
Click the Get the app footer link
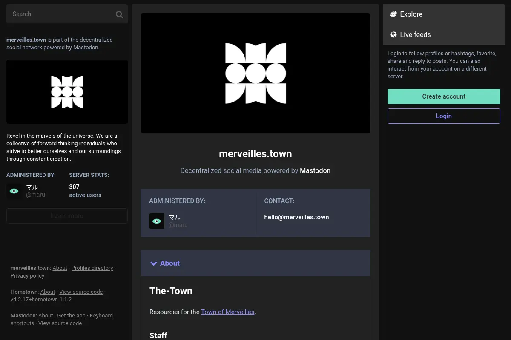(x=71, y=316)
